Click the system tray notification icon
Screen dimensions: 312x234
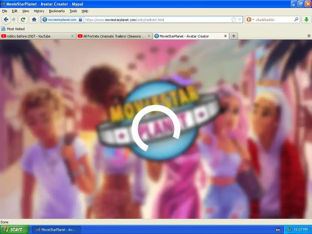point(289,230)
